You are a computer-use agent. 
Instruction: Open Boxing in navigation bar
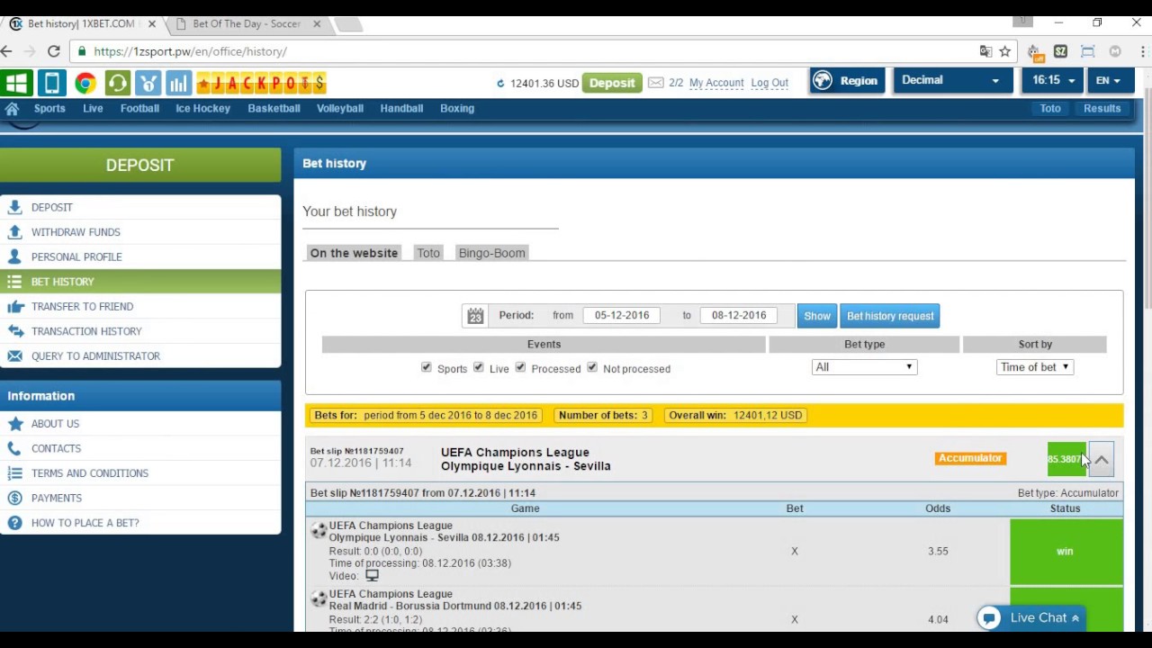tap(457, 108)
